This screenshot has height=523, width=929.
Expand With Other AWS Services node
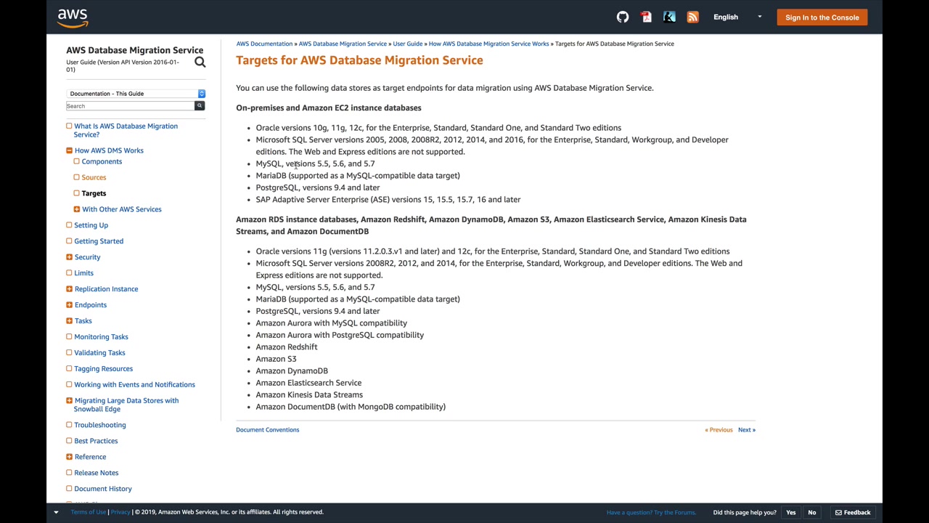click(76, 209)
